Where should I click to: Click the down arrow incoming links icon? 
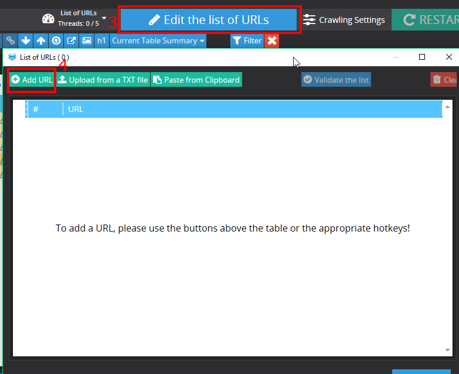(x=26, y=40)
